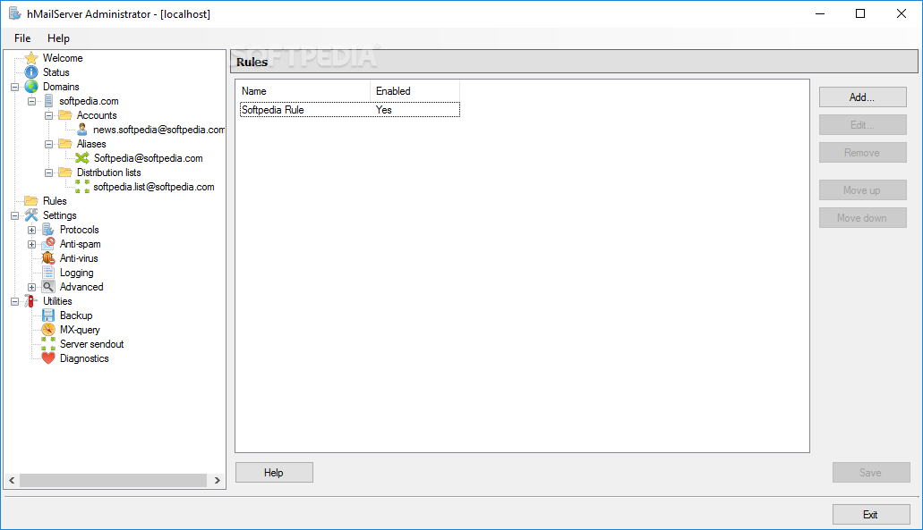The image size is (923, 530).
Task: Collapse the Aliases folder node
Action: pyautogui.click(x=49, y=144)
